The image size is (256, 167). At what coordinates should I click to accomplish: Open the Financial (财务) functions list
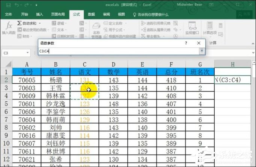[x=25, y=36]
